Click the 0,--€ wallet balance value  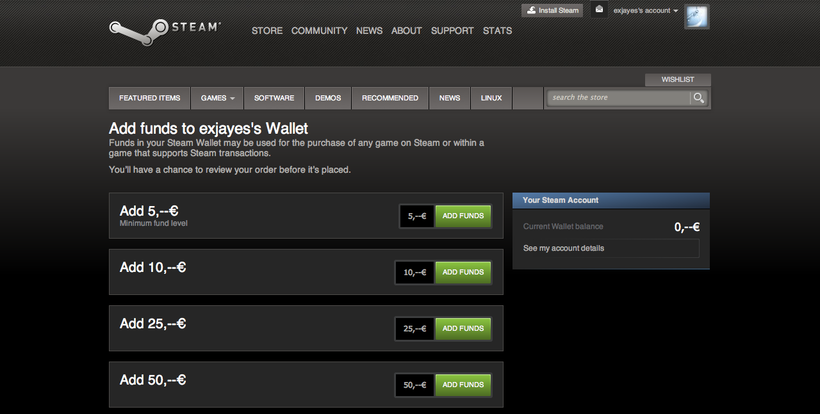coord(687,227)
